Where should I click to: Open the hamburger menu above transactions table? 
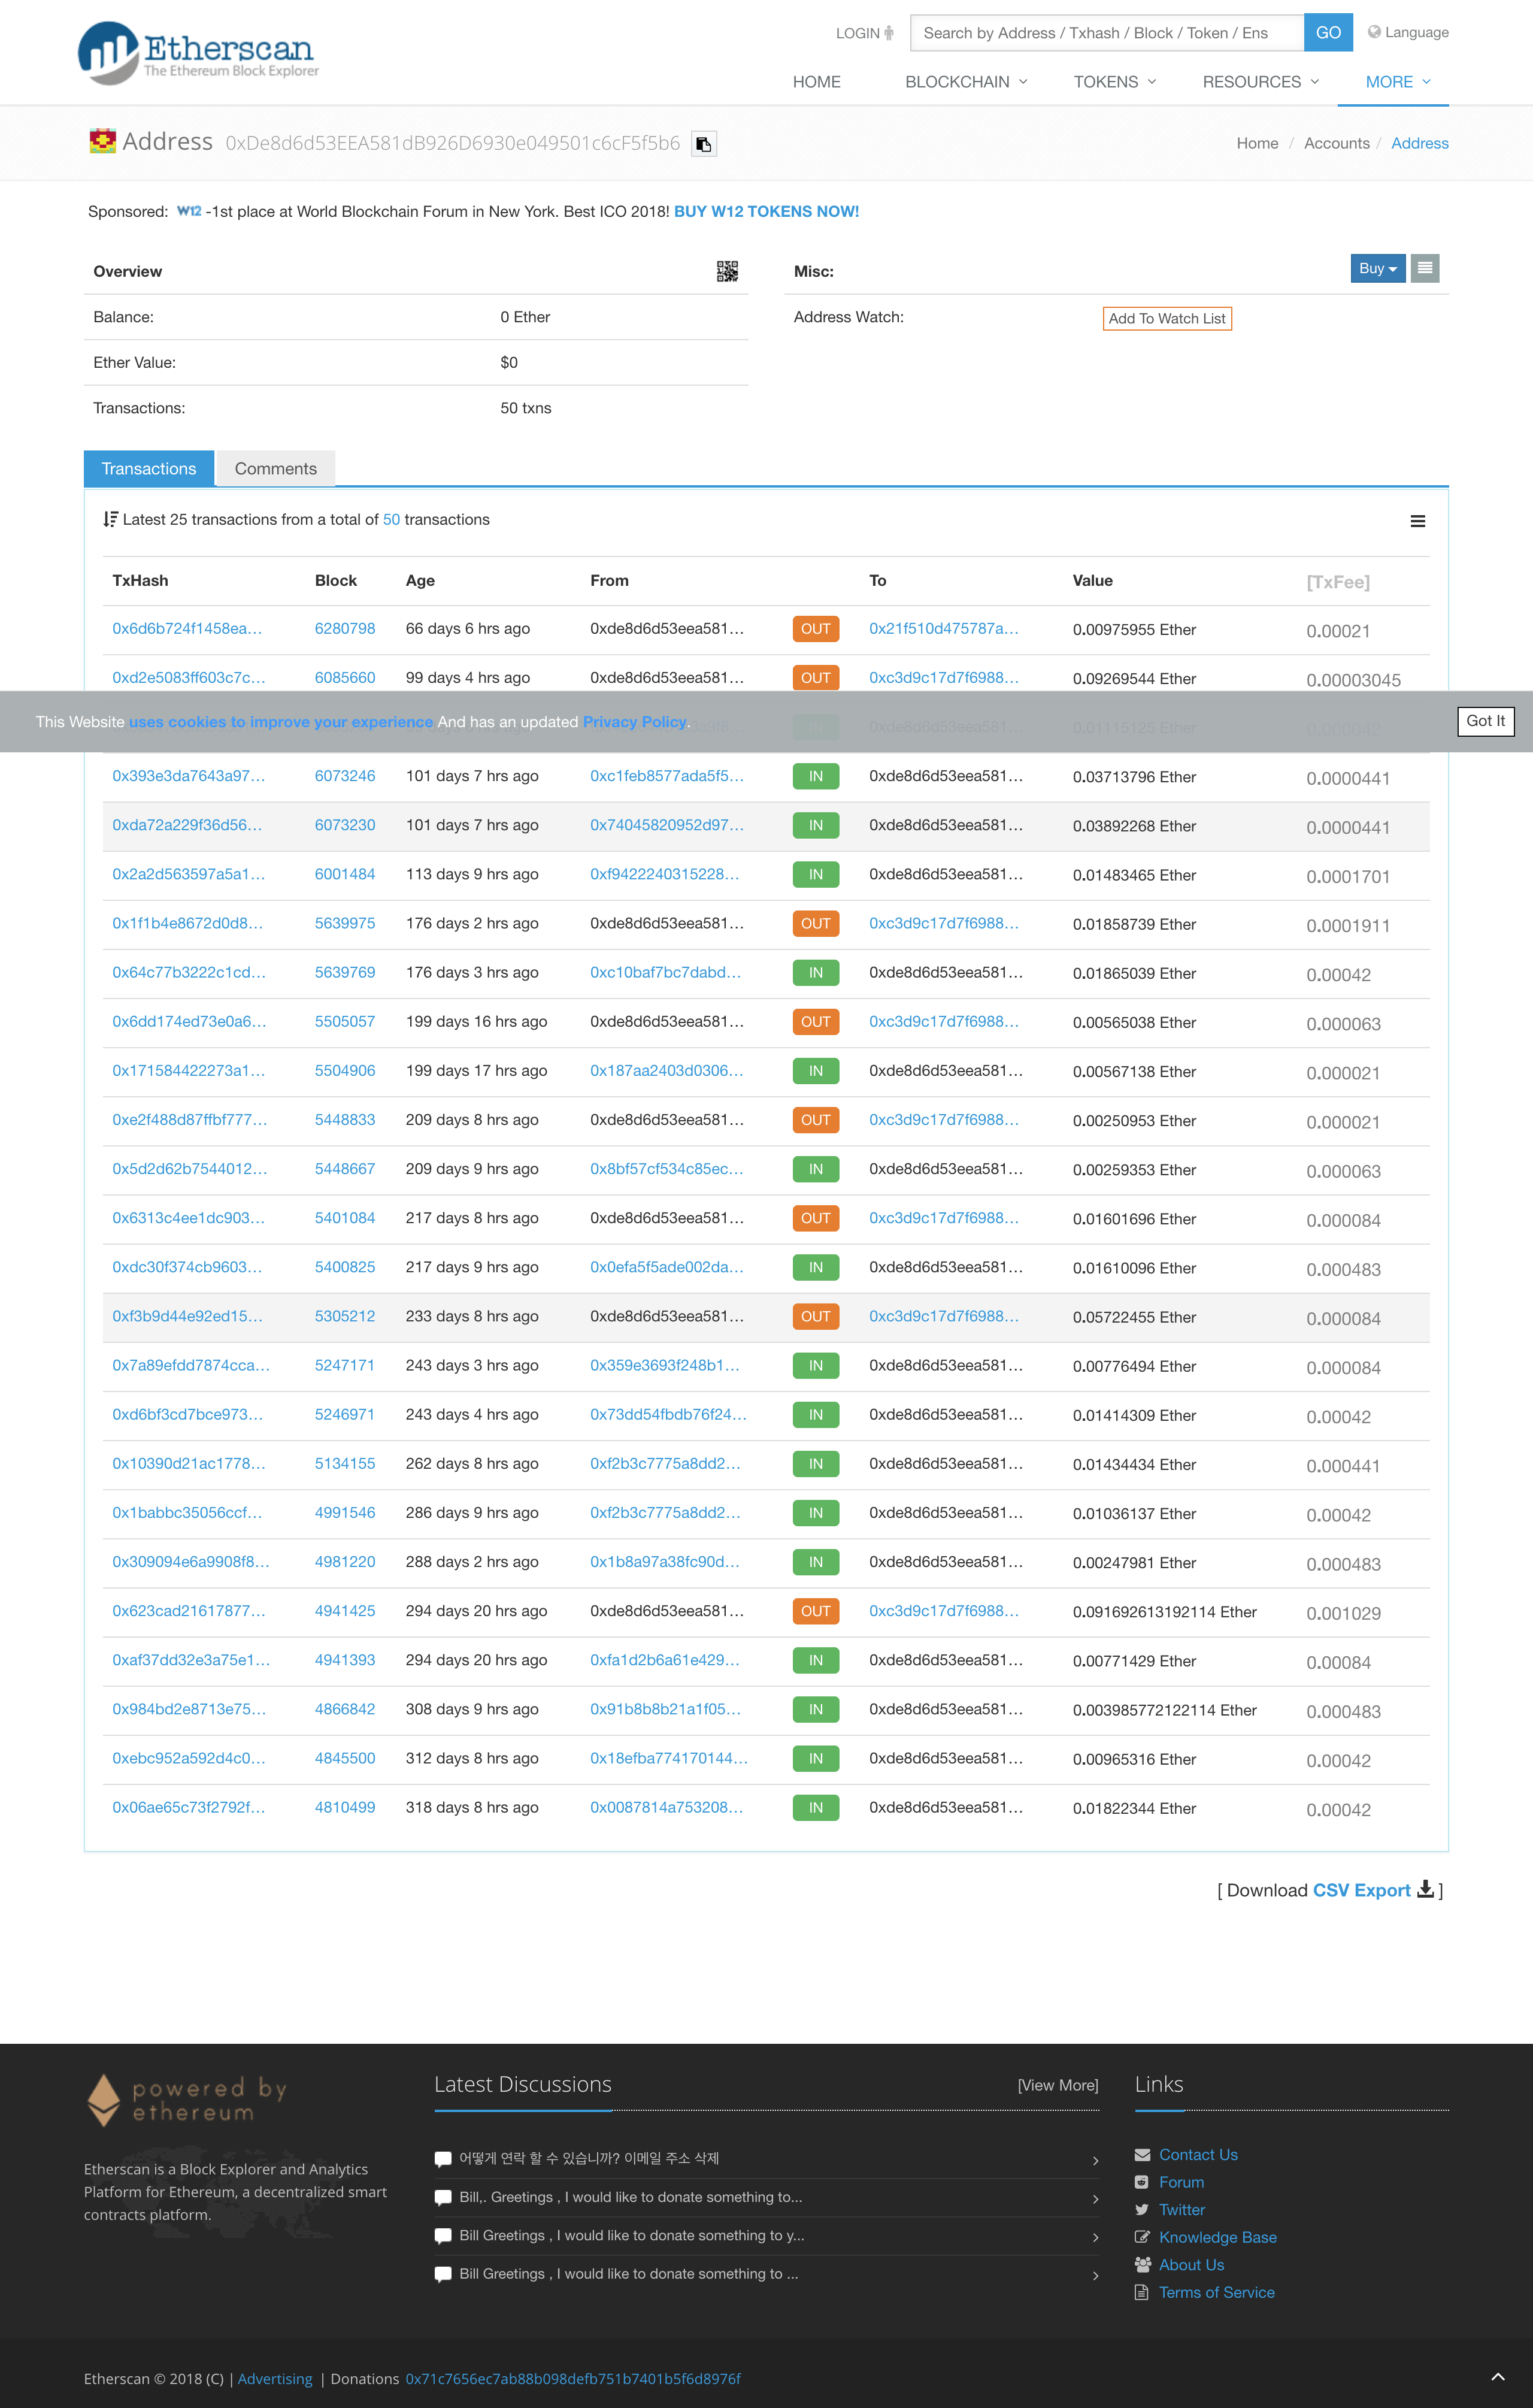click(1417, 521)
